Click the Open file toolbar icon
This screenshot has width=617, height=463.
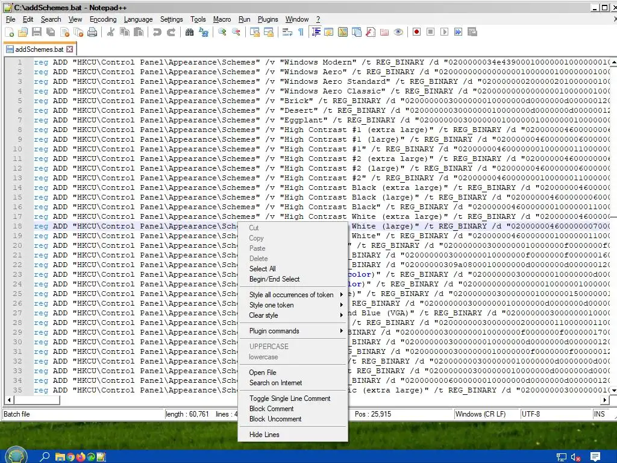[23, 33]
